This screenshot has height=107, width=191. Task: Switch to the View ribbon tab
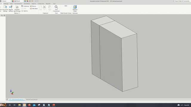point(11,4)
